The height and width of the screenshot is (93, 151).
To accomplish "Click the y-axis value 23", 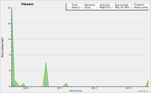I will [x=9, y=8].
